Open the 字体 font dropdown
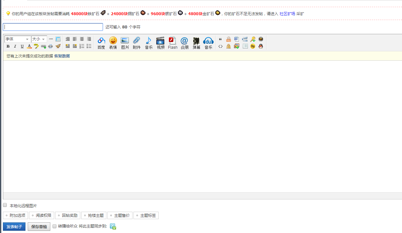 click(17, 39)
